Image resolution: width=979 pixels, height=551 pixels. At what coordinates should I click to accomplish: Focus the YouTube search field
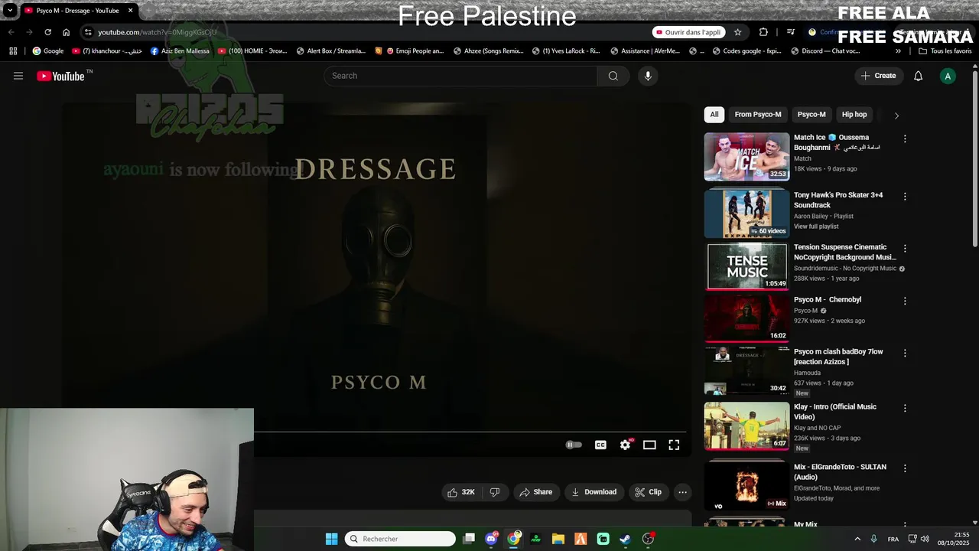460,76
